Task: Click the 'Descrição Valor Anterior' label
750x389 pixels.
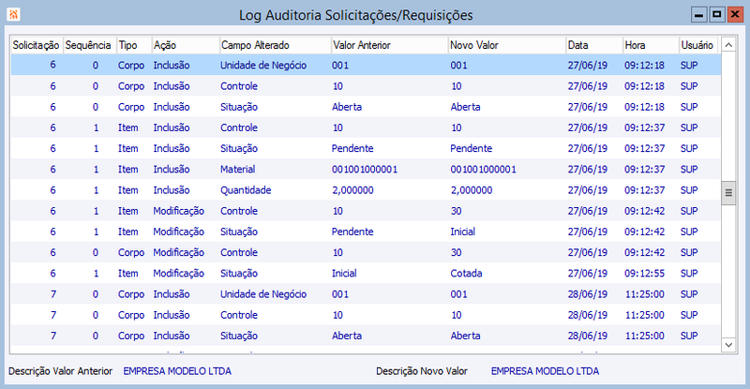Action: [60, 371]
